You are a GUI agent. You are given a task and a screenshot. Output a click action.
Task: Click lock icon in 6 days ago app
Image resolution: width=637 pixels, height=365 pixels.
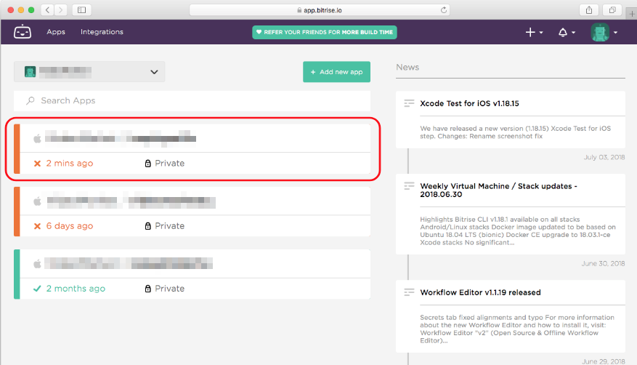pyautogui.click(x=148, y=226)
